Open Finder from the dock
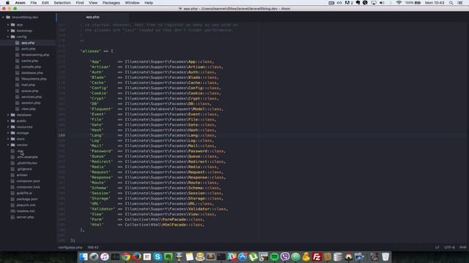469x263 pixels. 83,256
